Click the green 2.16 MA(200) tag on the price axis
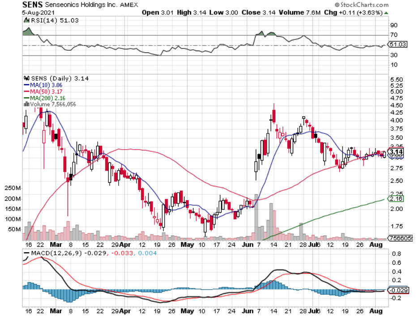This screenshot has height=318, width=419. click(x=396, y=199)
